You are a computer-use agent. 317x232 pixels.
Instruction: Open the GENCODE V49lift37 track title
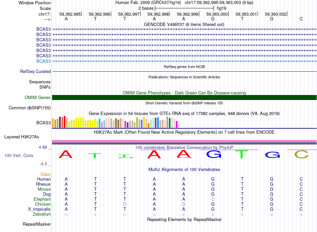click(x=184, y=24)
